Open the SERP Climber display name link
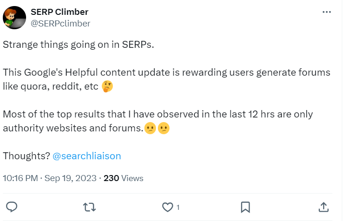Viewport: 346px width, 221px height. [59, 12]
